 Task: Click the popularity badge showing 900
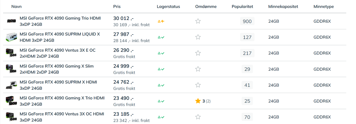point(247,21)
